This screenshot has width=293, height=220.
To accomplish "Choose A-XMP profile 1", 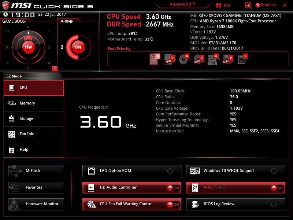I will pos(95,47).
